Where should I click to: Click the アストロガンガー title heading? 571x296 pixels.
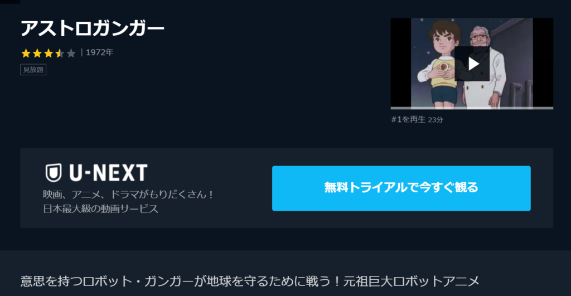[93, 28]
